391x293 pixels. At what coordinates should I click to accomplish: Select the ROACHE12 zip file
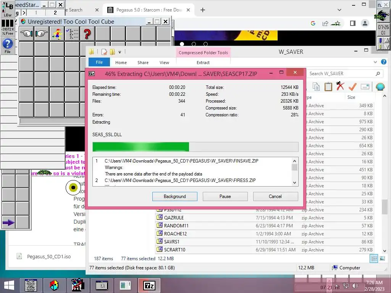click(265, 233)
